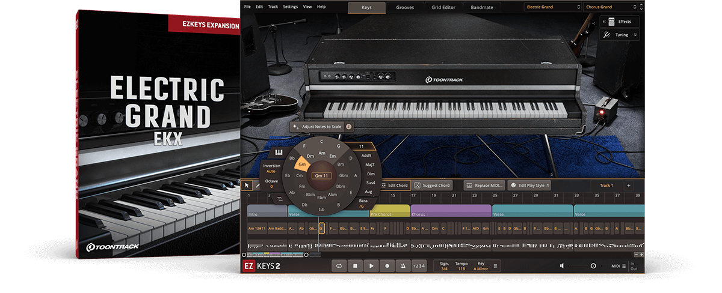Click the speaker volume icon
Image resolution: width=722 pixels, height=293 pixels.
pos(561,265)
